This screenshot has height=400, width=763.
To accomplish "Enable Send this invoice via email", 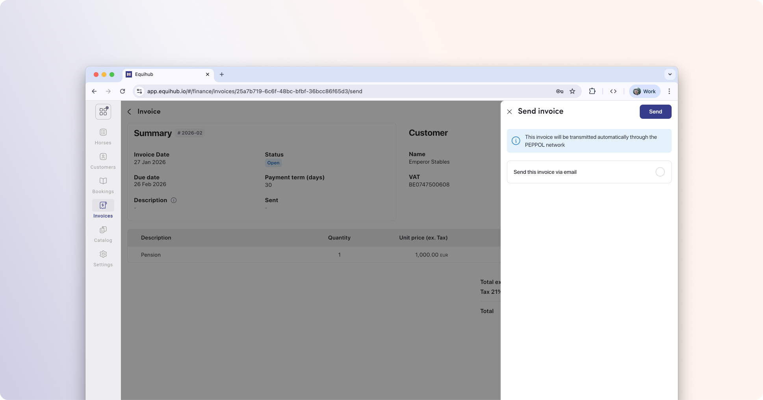I will (x=660, y=172).
